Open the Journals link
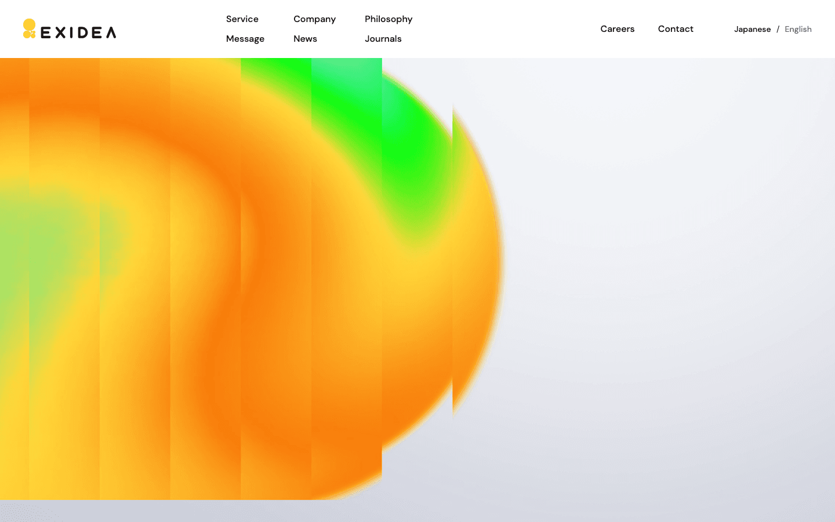The width and height of the screenshot is (835, 522). click(x=383, y=39)
